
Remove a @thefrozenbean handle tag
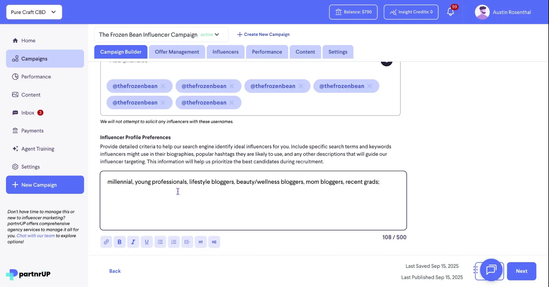(163, 86)
